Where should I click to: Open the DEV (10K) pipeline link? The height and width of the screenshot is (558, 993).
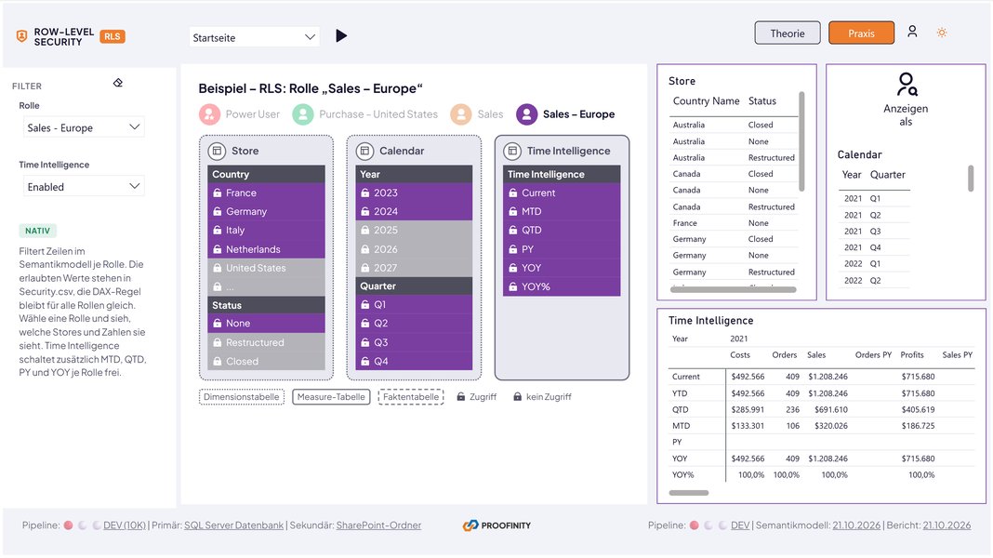click(x=125, y=525)
